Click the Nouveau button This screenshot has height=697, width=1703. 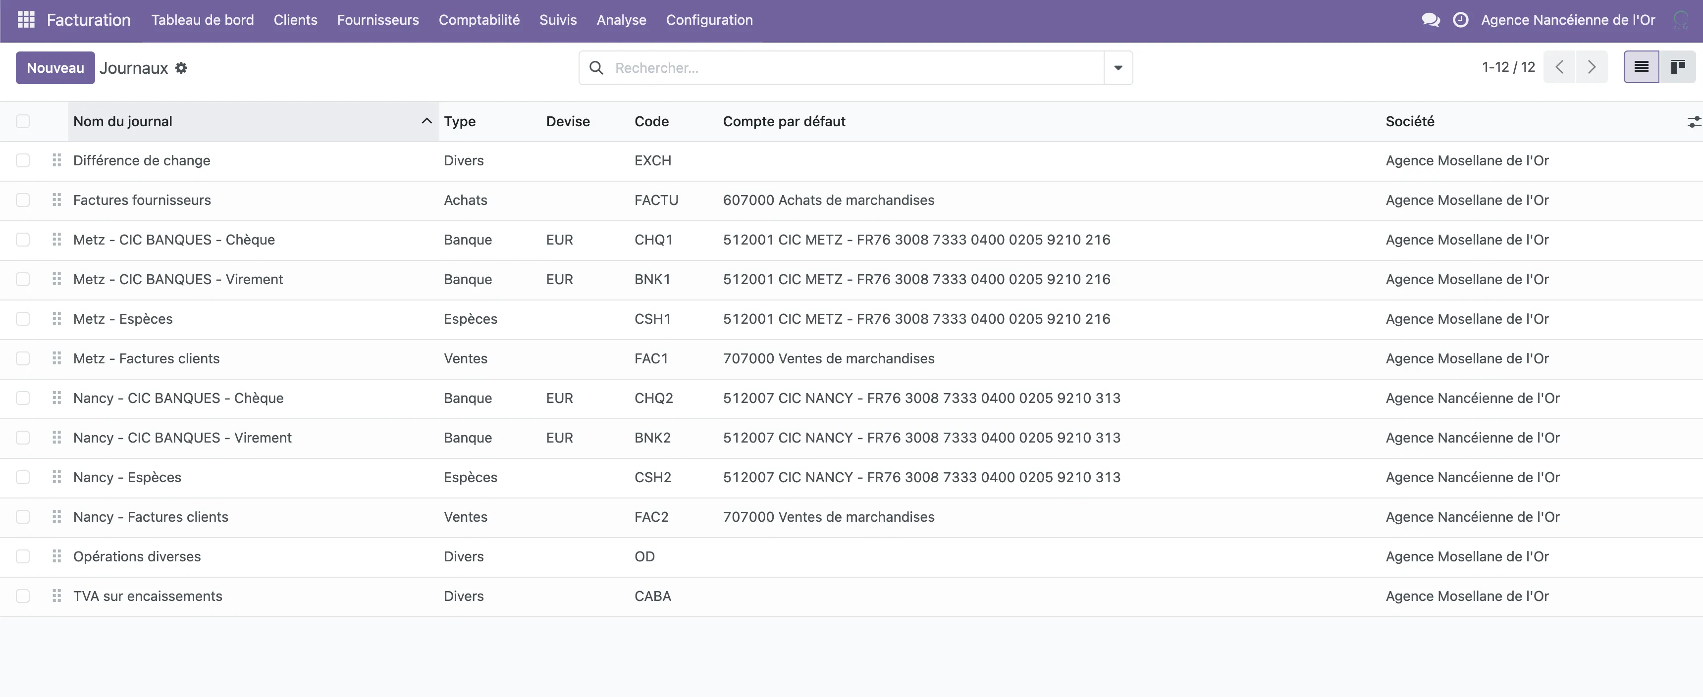(55, 67)
